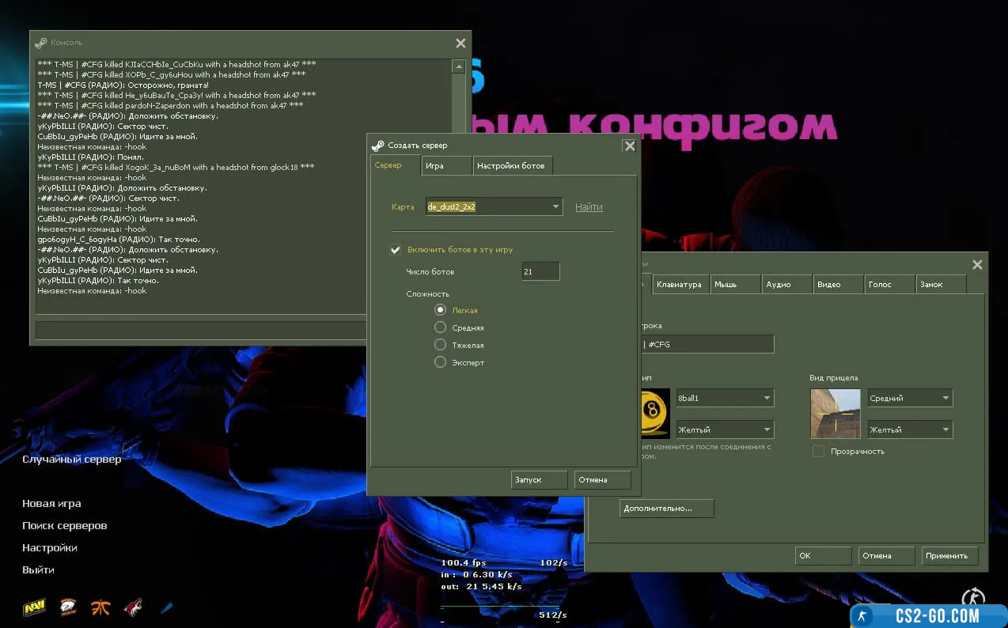Screen dimensions: 1008x628
Task: Enable the 'Прозрачность' crosshair checkbox
Action: (x=818, y=452)
